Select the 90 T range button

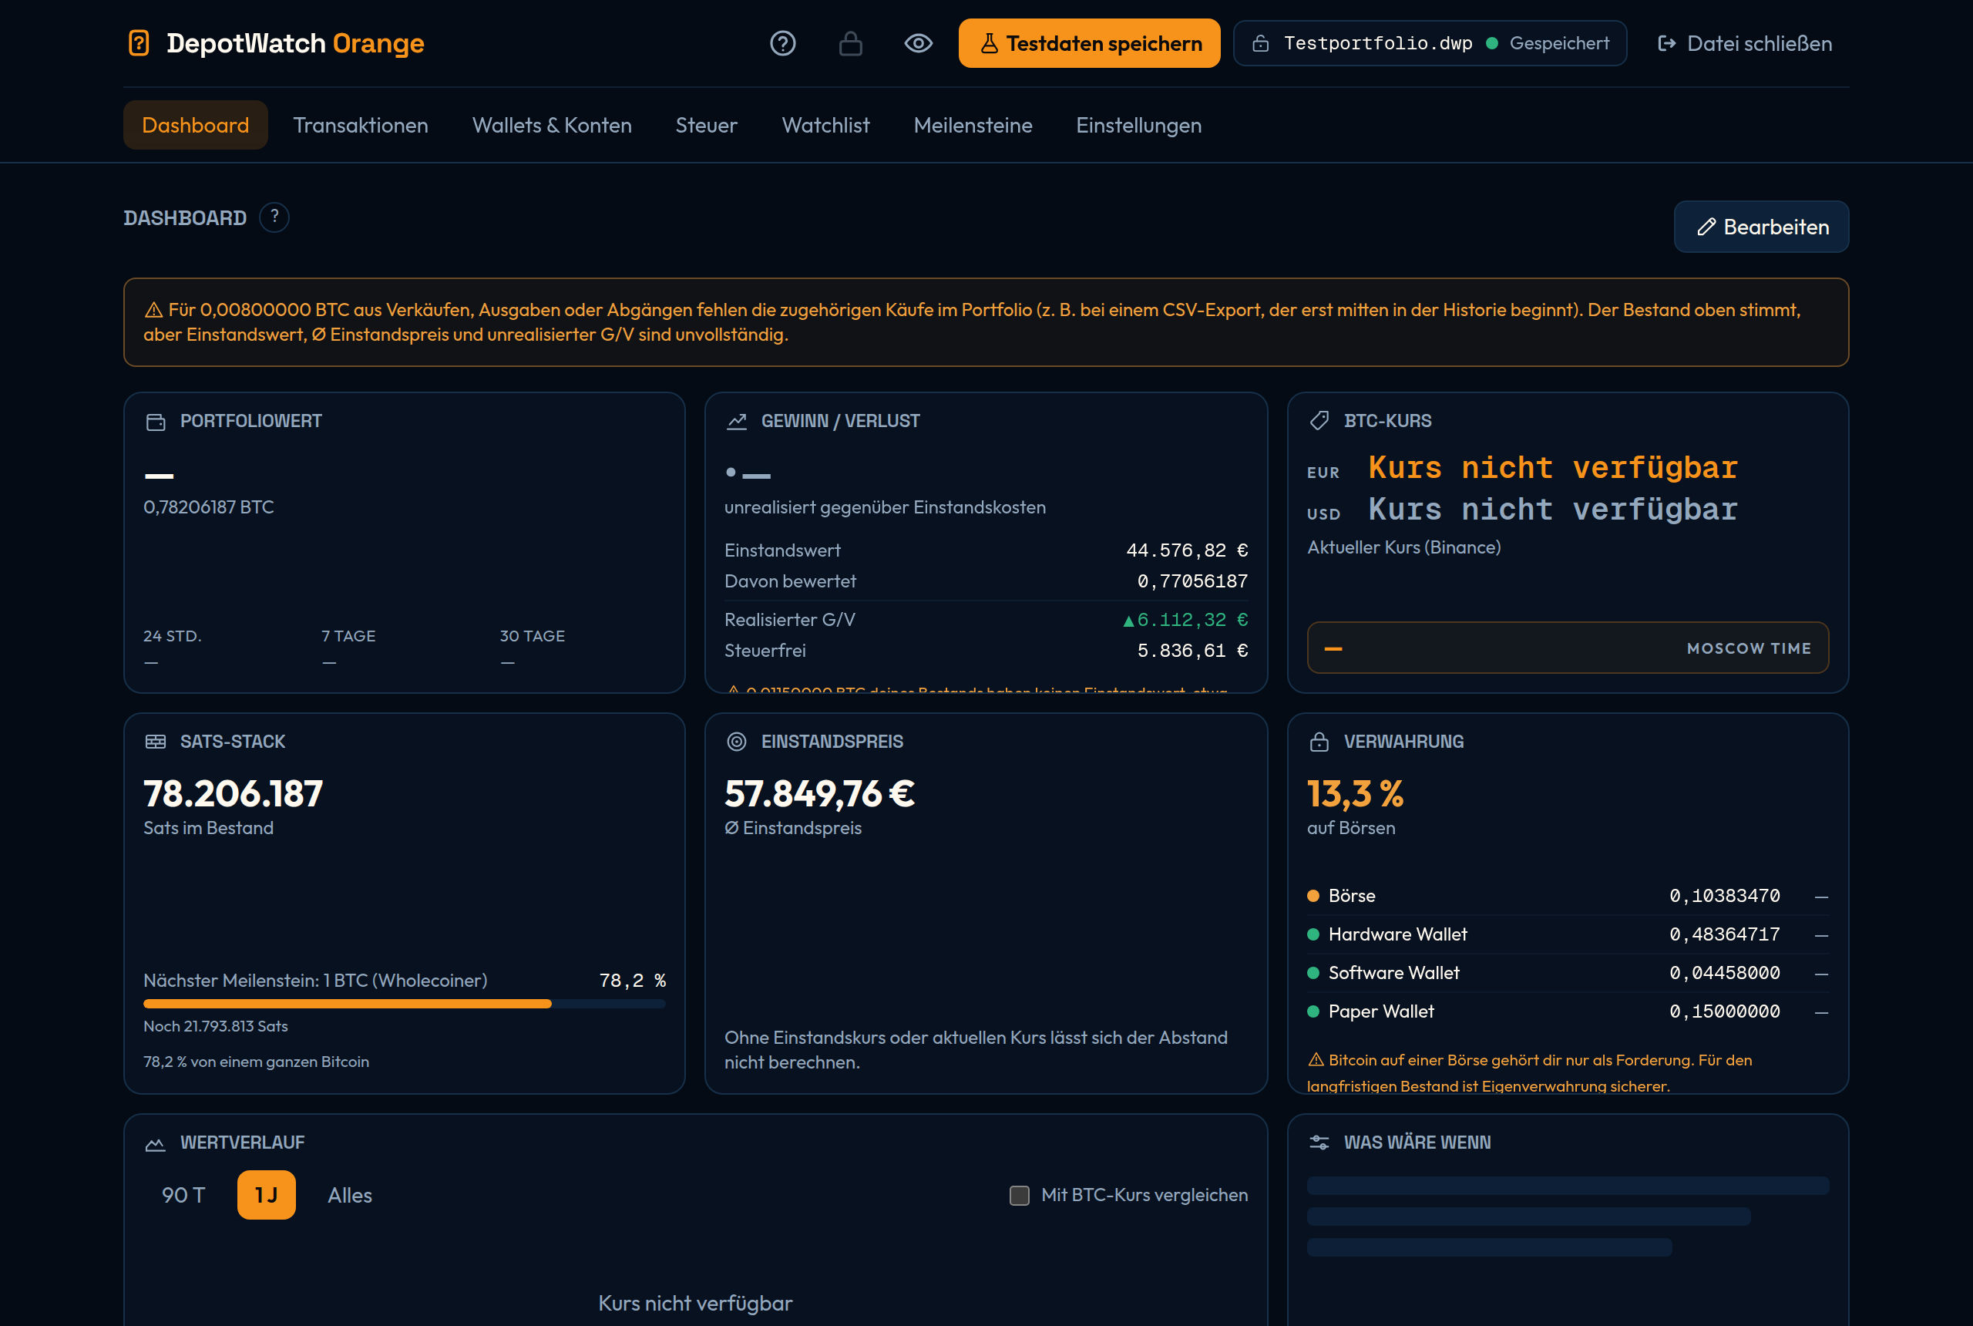coord(183,1195)
